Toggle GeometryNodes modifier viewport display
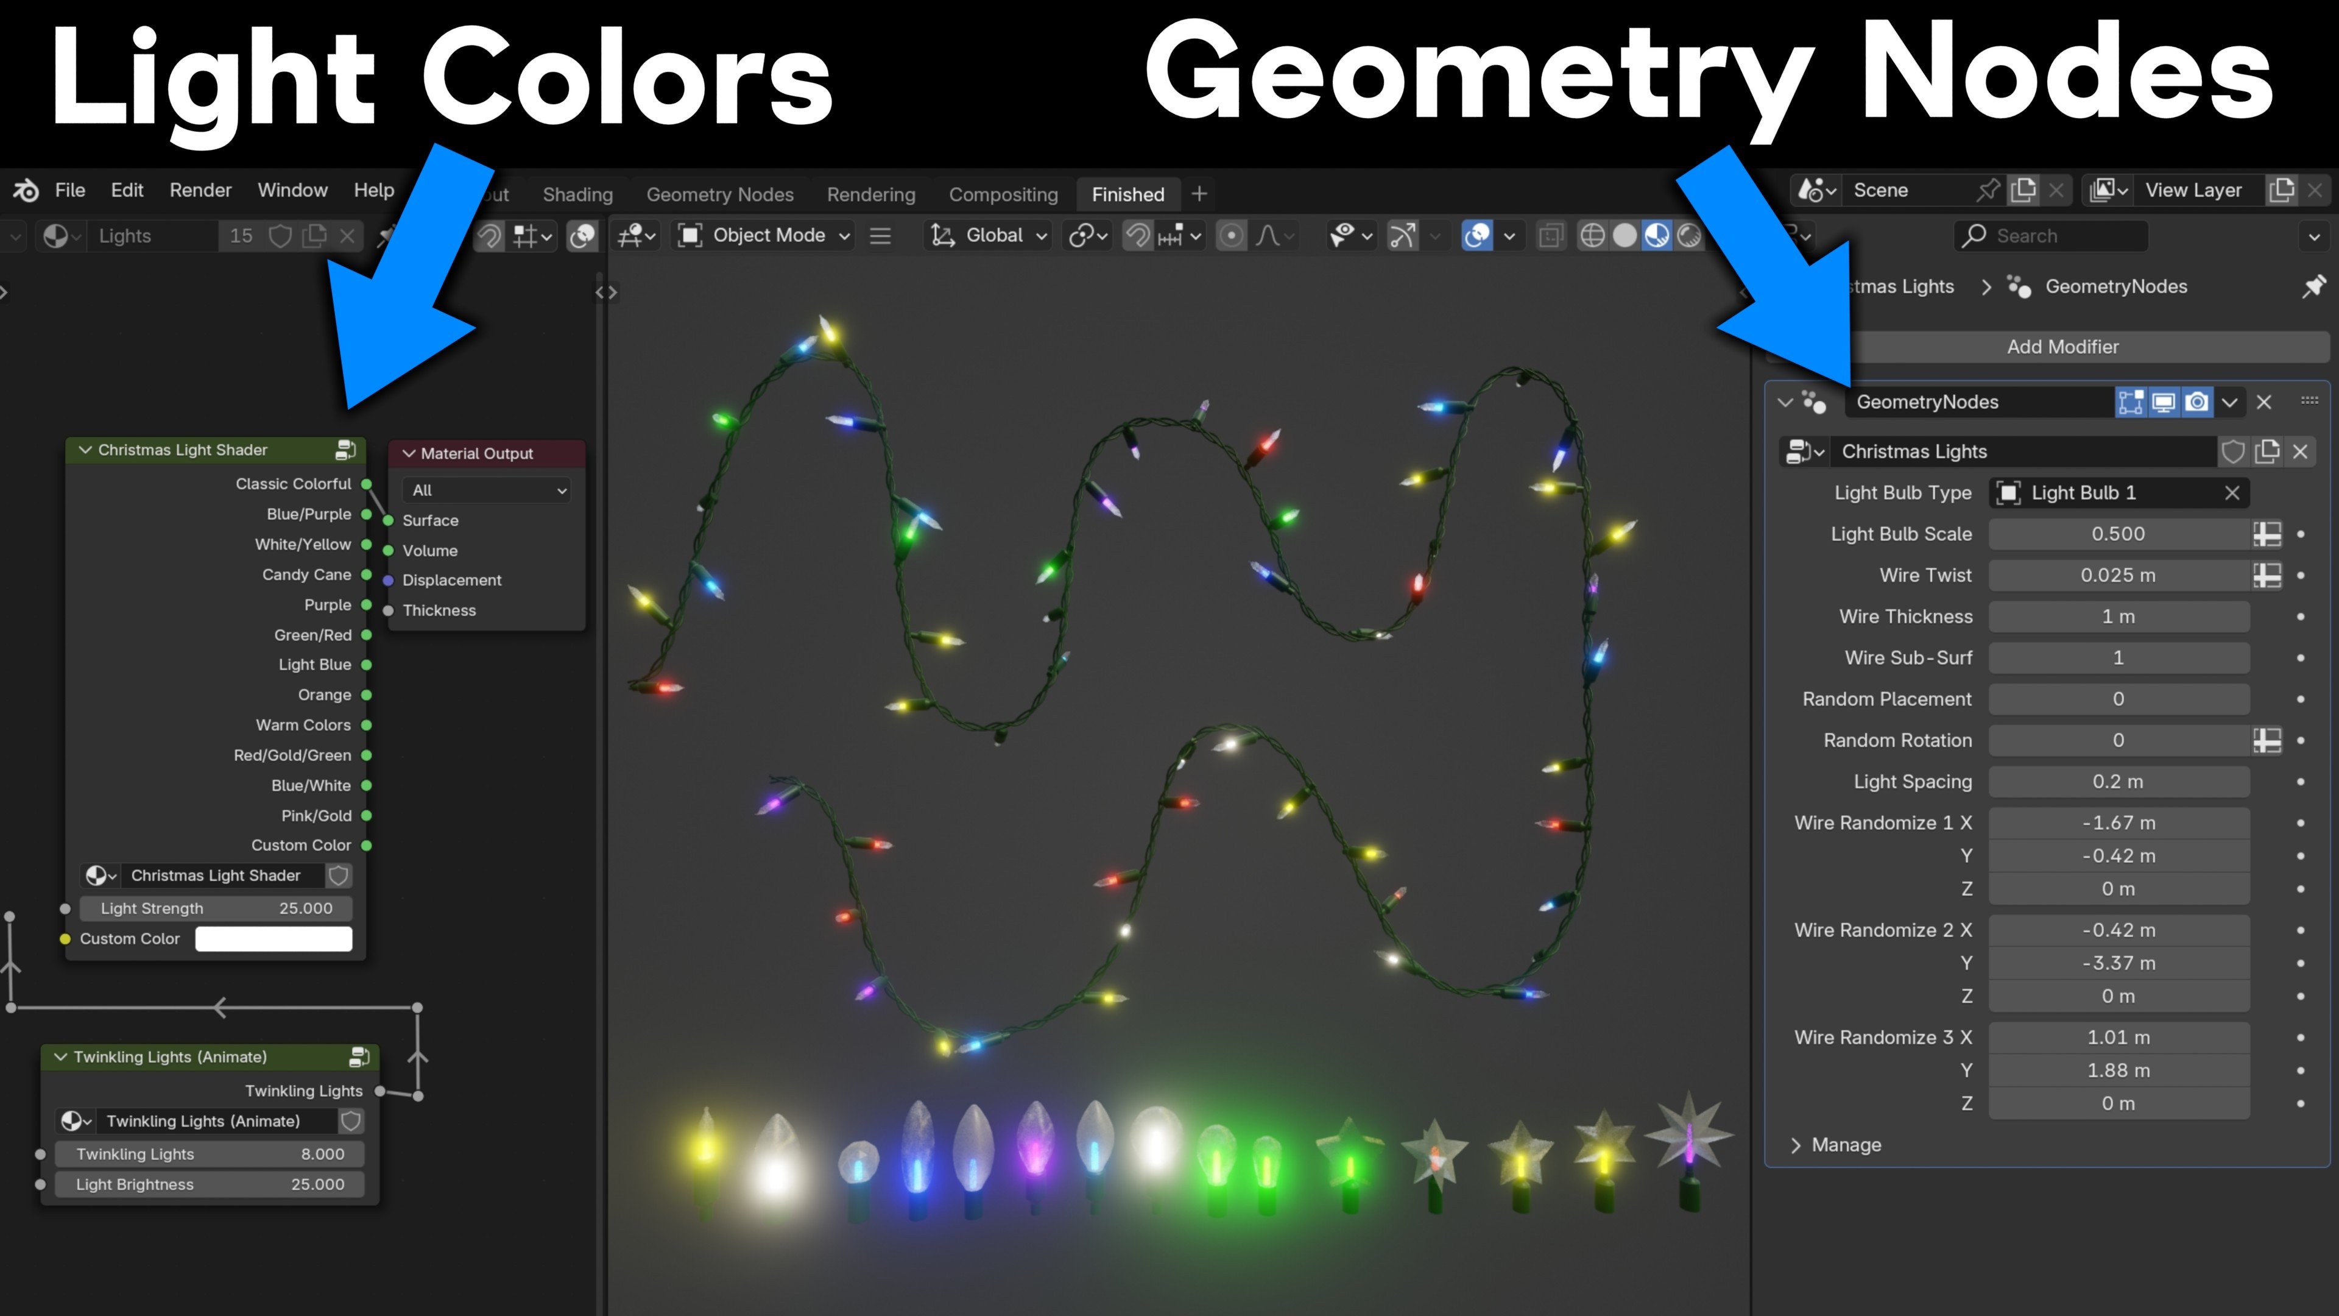The width and height of the screenshot is (2339, 1316). click(2164, 402)
